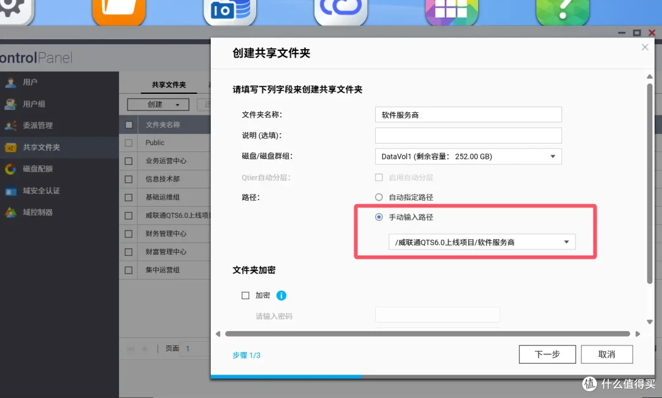This screenshot has height=398, width=662.
Task: Go to the previous page in pagination
Action: (145, 348)
